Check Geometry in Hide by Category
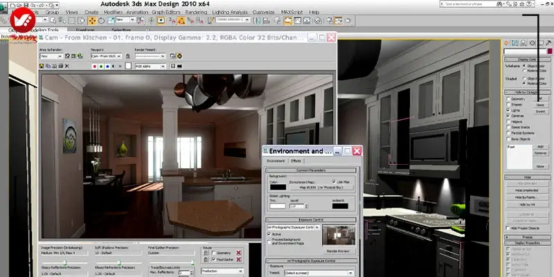Viewport: 554px width, 277px height. tap(508, 99)
